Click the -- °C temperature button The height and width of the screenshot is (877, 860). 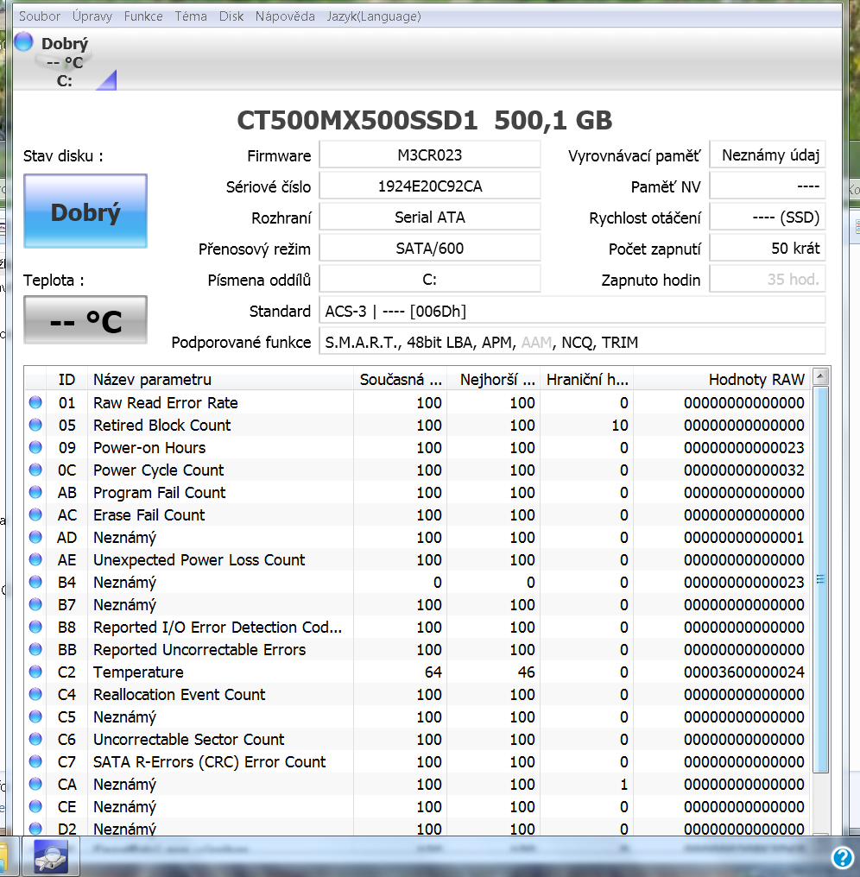(85, 320)
